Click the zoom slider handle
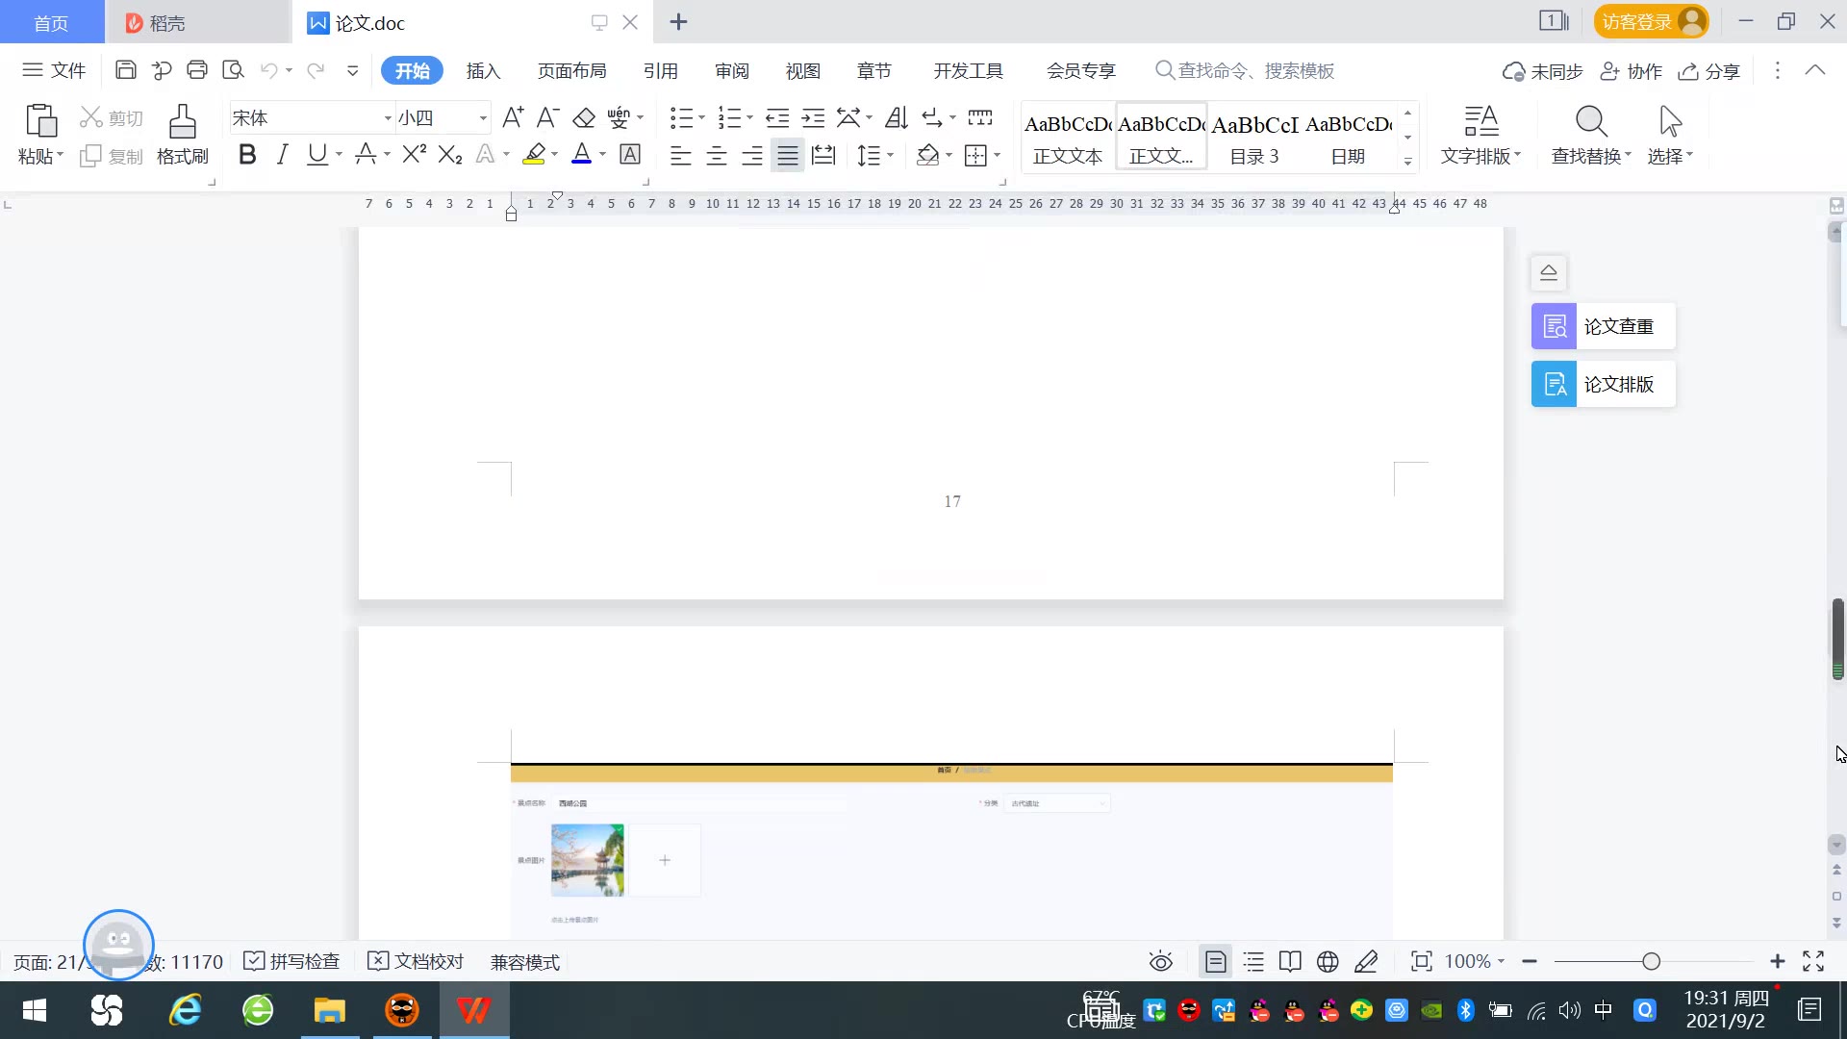Image resolution: width=1847 pixels, height=1039 pixels. [x=1652, y=961]
